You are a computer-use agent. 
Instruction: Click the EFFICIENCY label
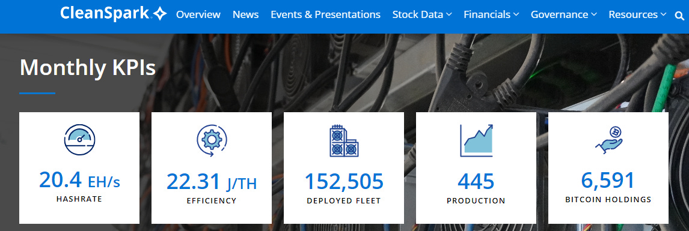(x=212, y=201)
